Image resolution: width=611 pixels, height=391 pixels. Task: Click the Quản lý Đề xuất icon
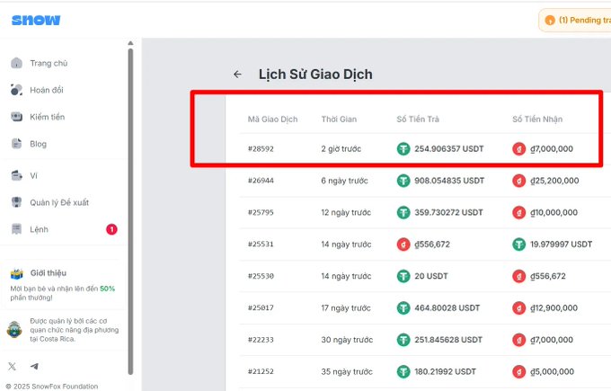(16, 202)
